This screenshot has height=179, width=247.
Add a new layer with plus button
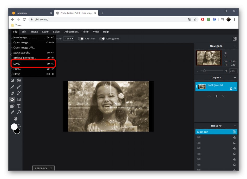tap(216, 96)
